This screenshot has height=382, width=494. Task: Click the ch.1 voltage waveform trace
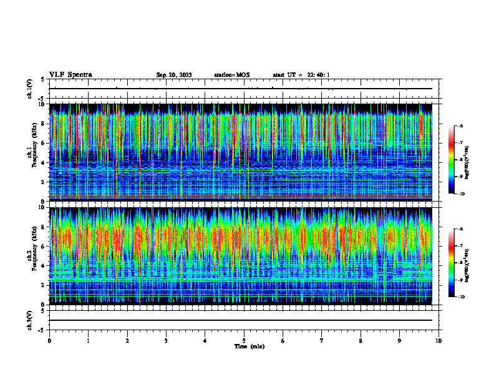pos(241,89)
